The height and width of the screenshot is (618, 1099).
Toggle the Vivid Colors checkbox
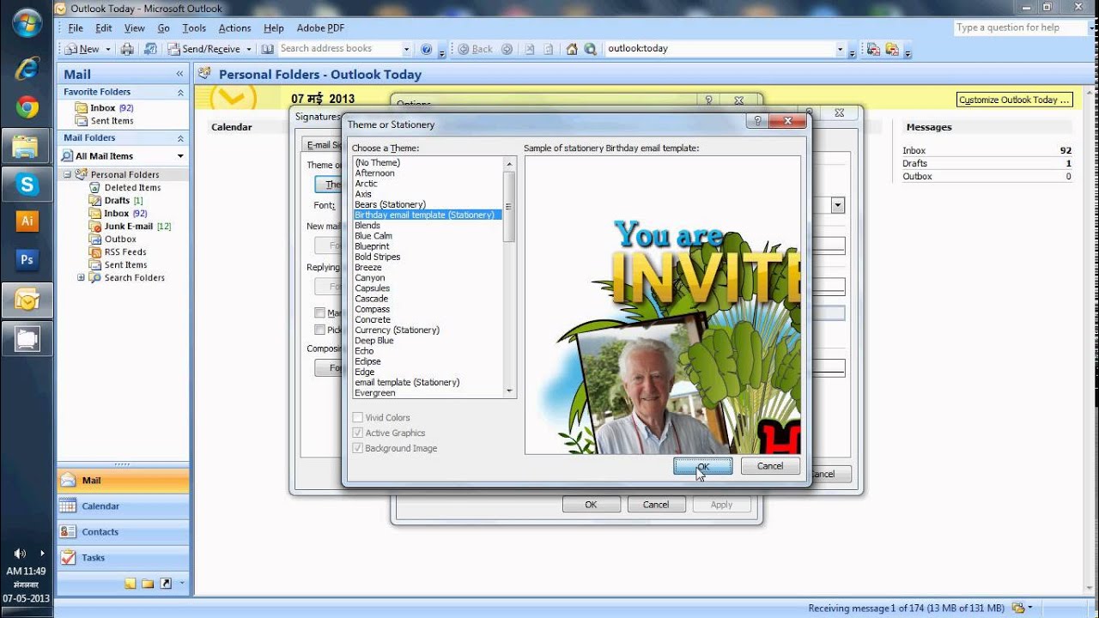pyautogui.click(x=358, y=418)
